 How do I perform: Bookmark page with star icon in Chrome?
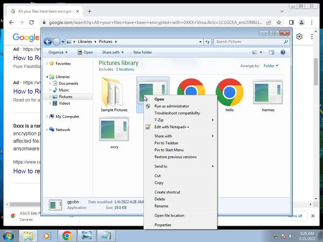click(279, 22)
